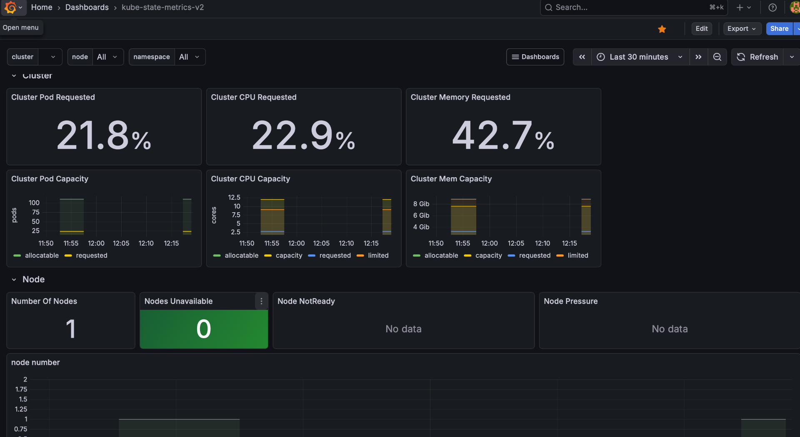Click the search magnifier icon
Viewport: 800px width, 437px height.
point(548,8)
